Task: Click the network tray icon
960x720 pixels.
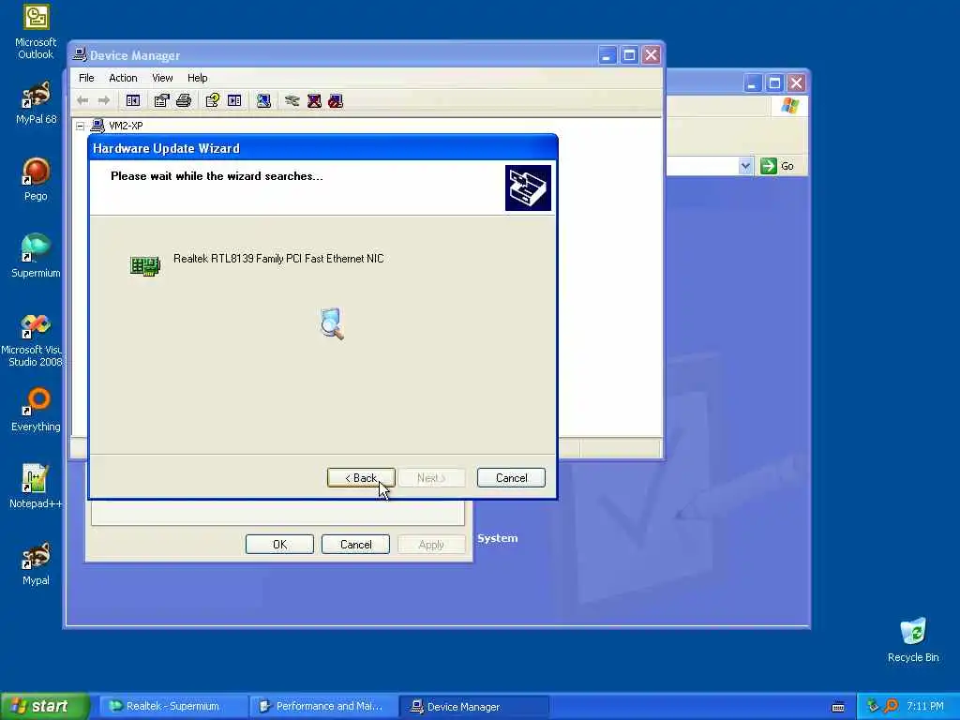Action: [x=873, y=706]
